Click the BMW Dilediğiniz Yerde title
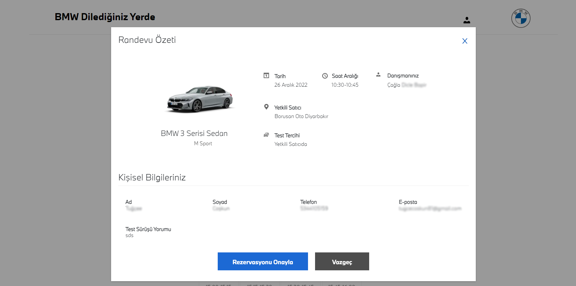576x286 pixels. pos(105,17)
